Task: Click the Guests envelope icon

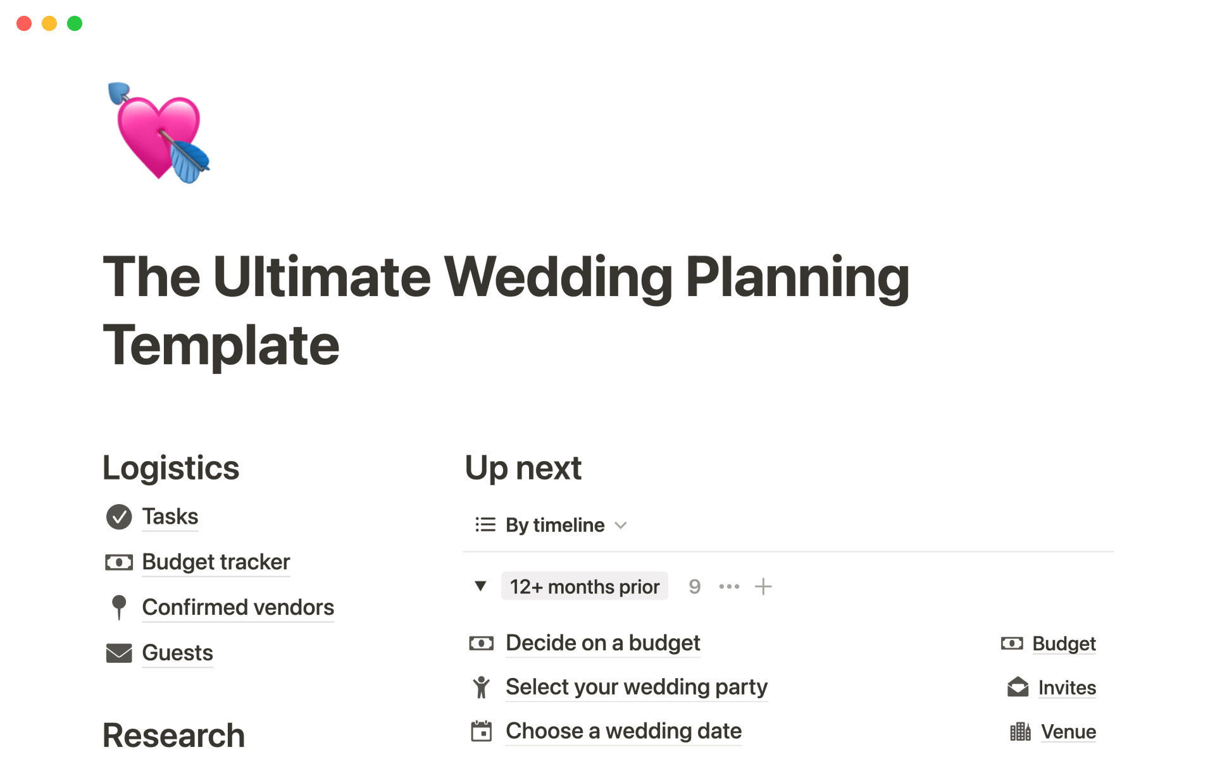Action: tap(118, 651)
